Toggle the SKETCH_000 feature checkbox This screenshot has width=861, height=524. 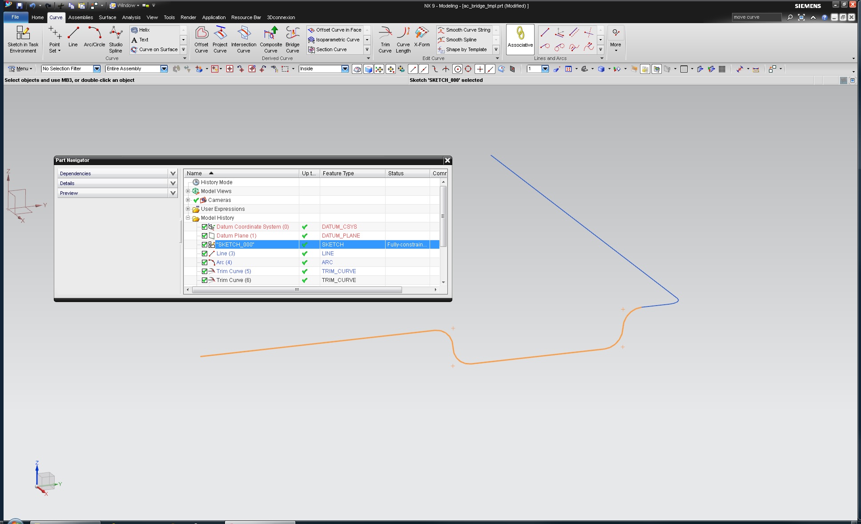point(205,245)
